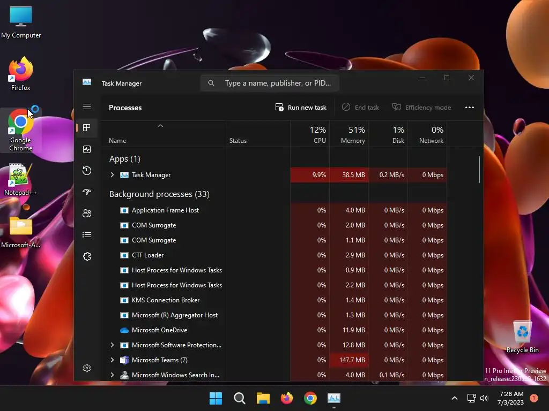Click the Microsoft OneDrive cloud icon
The image size is (549, 411).
(124, 330)
